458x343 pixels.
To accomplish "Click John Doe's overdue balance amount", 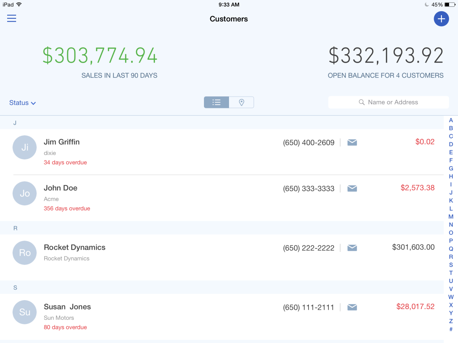I will 418,188.
